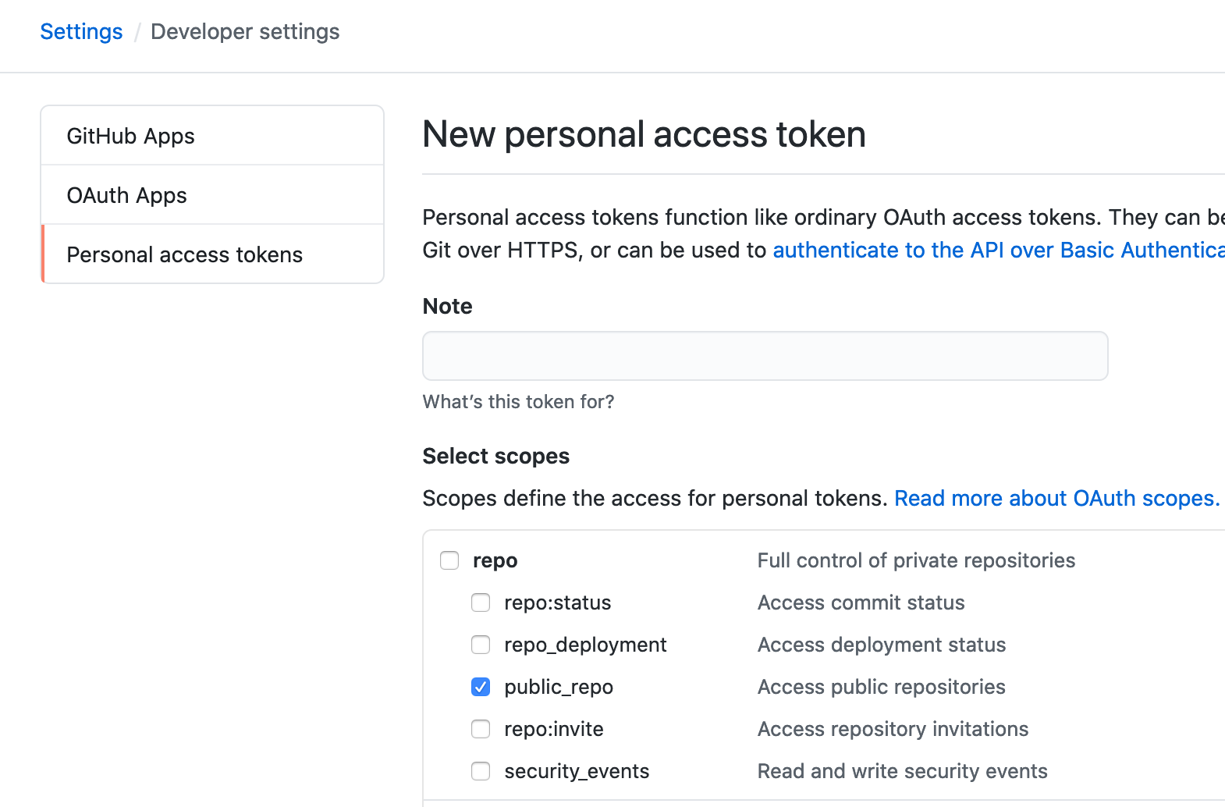Click the 'Note' field label
Viewport: 1225px width, 807px height.
(448, 306)
